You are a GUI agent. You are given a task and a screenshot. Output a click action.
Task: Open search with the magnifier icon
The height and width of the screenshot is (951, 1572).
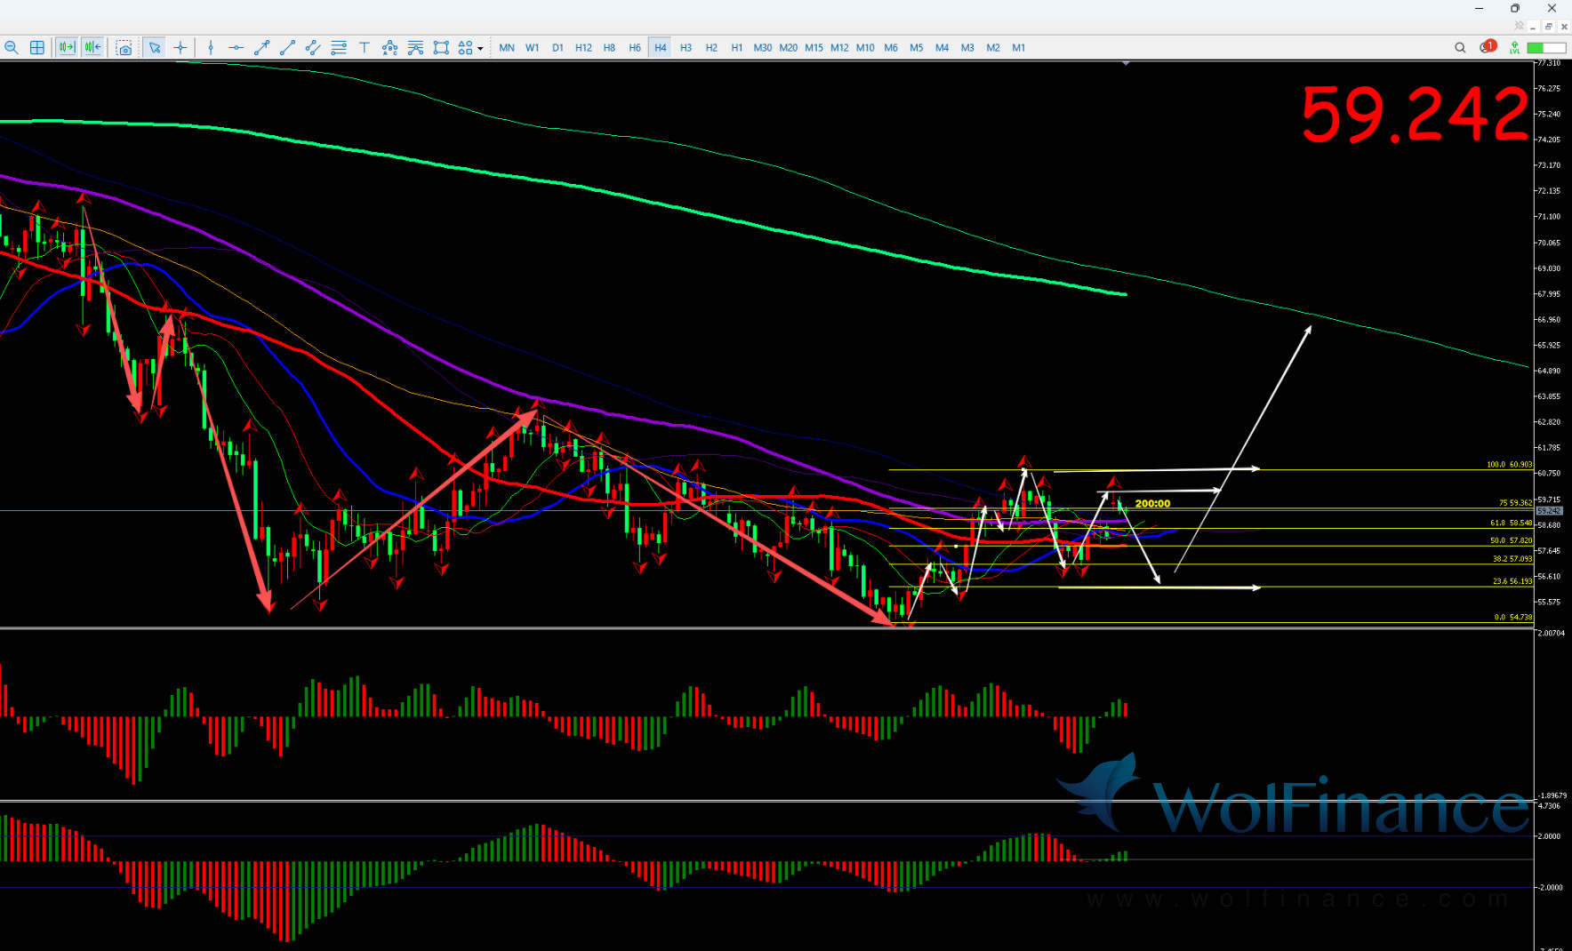pos(1460,48)
